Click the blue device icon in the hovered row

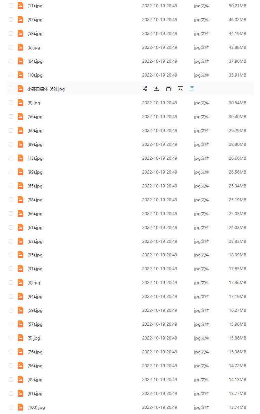click(x=192, y=89)
